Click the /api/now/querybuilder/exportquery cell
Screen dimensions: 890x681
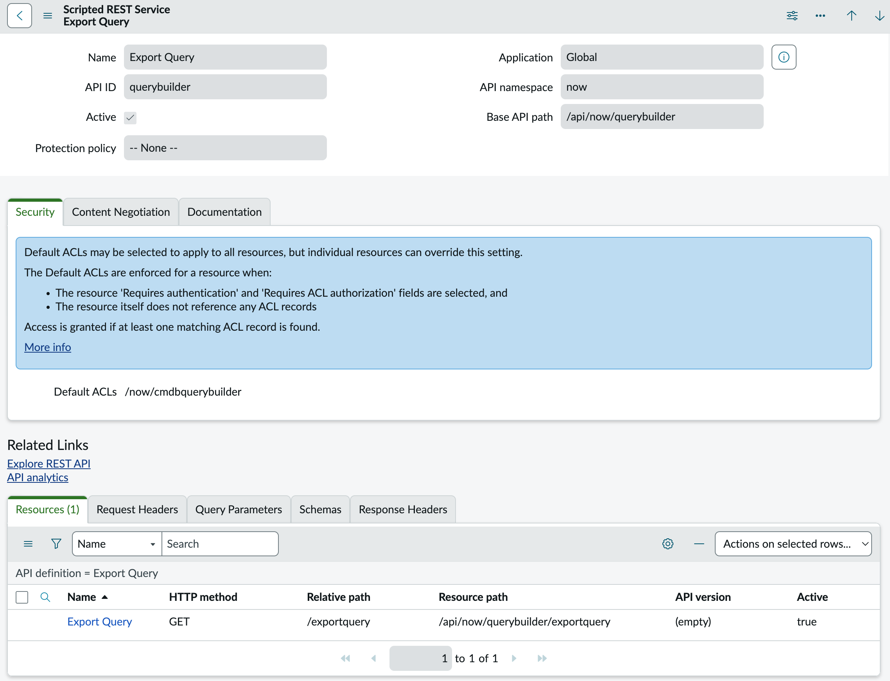click(524, 622)
